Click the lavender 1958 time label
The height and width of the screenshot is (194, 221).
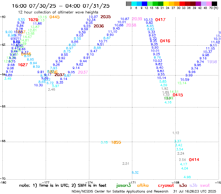click(212, 62)
